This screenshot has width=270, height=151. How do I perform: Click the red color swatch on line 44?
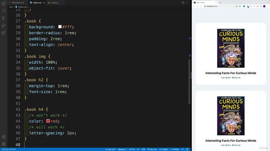48,121
